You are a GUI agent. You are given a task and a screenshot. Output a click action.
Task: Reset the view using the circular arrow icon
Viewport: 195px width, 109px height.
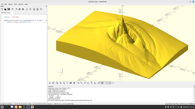67,83
